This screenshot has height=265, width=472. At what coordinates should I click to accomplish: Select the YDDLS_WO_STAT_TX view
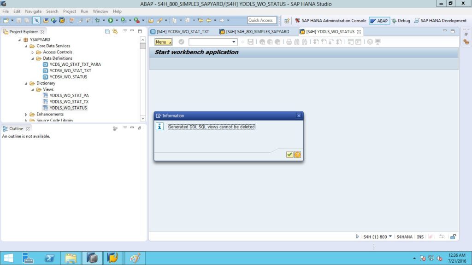[69, 102]
